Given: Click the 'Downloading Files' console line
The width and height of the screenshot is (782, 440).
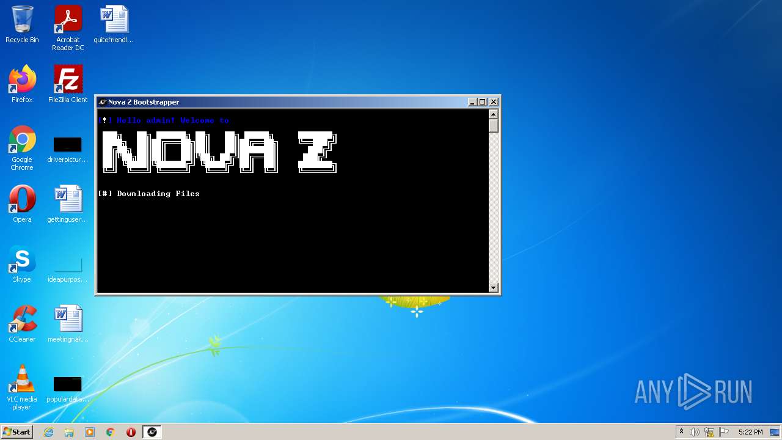Looking at the screenshot, I should pyautogui.click(x=149, y=194).
